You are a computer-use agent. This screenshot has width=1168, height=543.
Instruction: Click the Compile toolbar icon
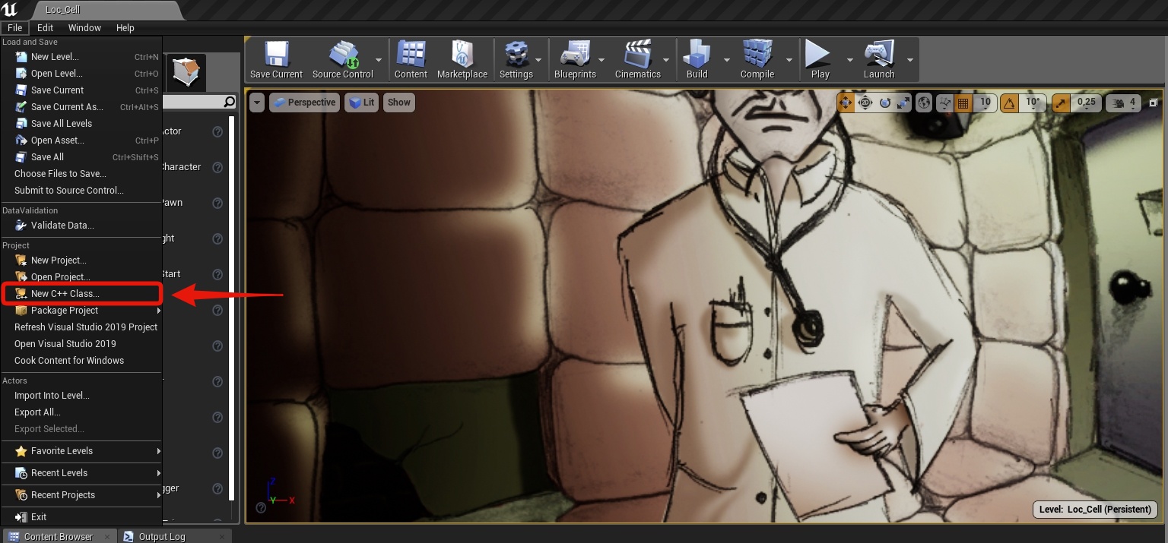[757, 55]
